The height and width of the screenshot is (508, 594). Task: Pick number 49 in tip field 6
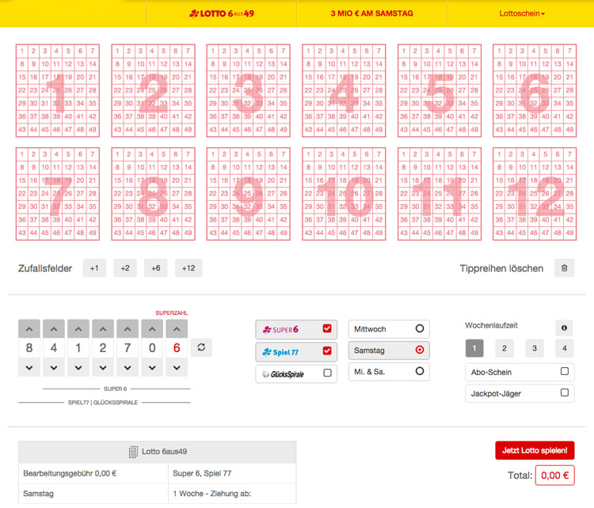point(569,130)
